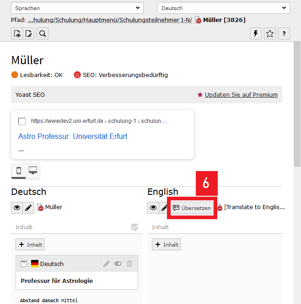Screen dimensions: 301x304
Task: Open the Sprachen dropdown
Action: click(x=77, y=8)
